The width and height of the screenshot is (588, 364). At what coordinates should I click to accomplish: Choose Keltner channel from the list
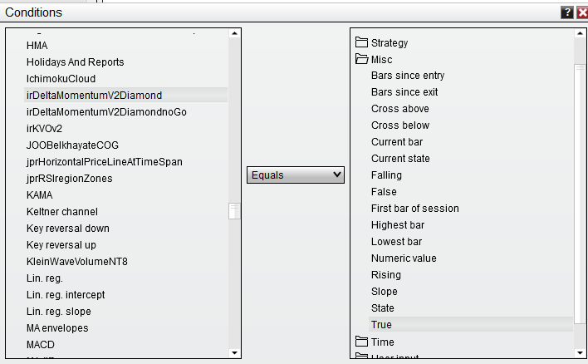pyautogui.click(x=61, y=212)
